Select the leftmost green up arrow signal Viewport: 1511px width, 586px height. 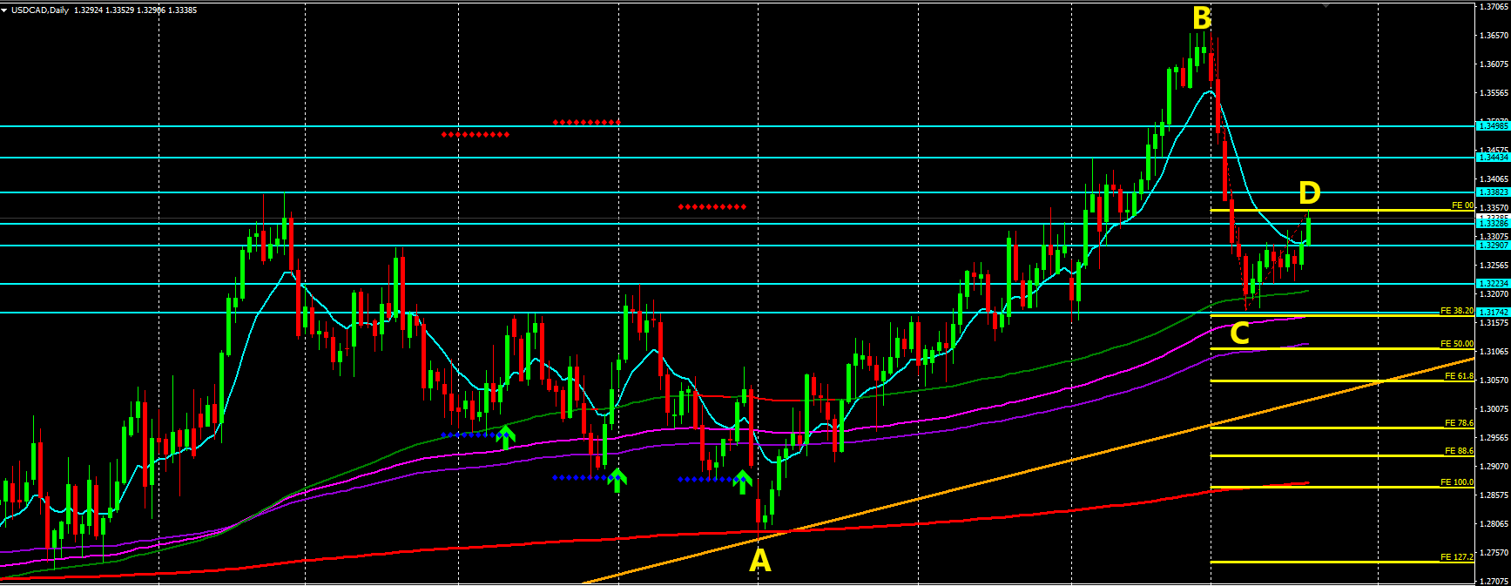click(x=506, y=436)
